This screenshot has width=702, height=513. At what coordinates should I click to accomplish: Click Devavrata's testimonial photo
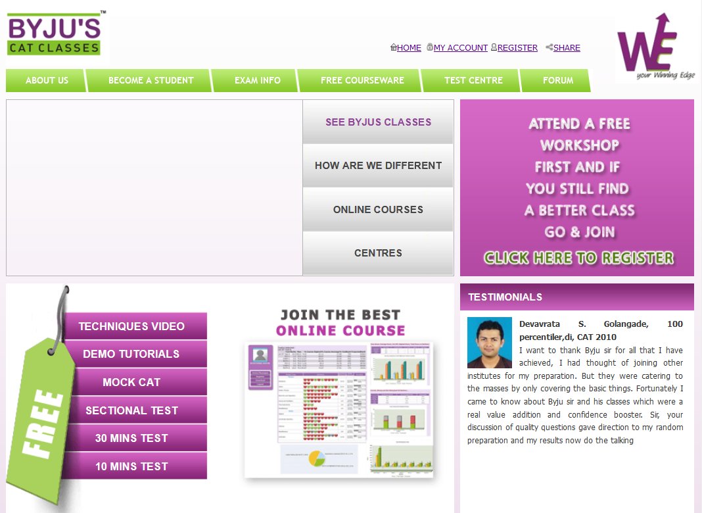pyautogui.click(x=489, y=343)
